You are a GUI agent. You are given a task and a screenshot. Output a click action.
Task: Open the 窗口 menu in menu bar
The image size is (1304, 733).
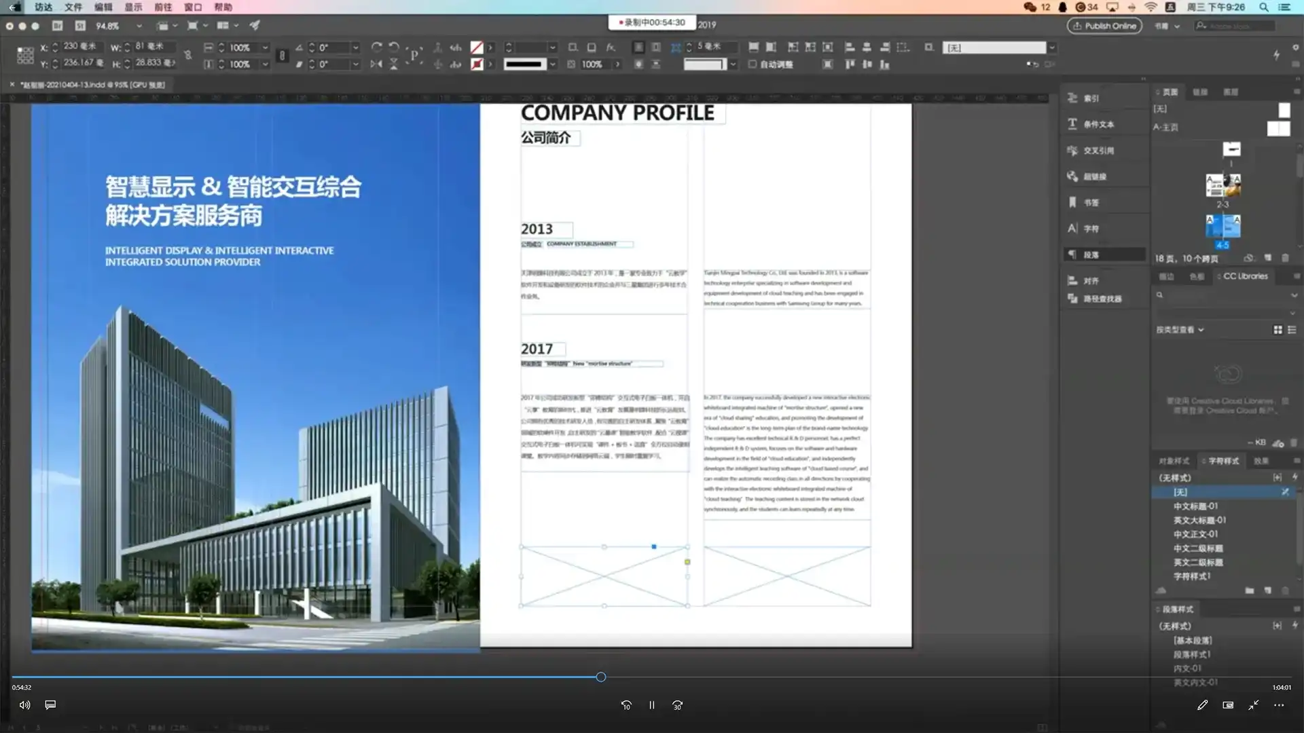coord(192,7)
